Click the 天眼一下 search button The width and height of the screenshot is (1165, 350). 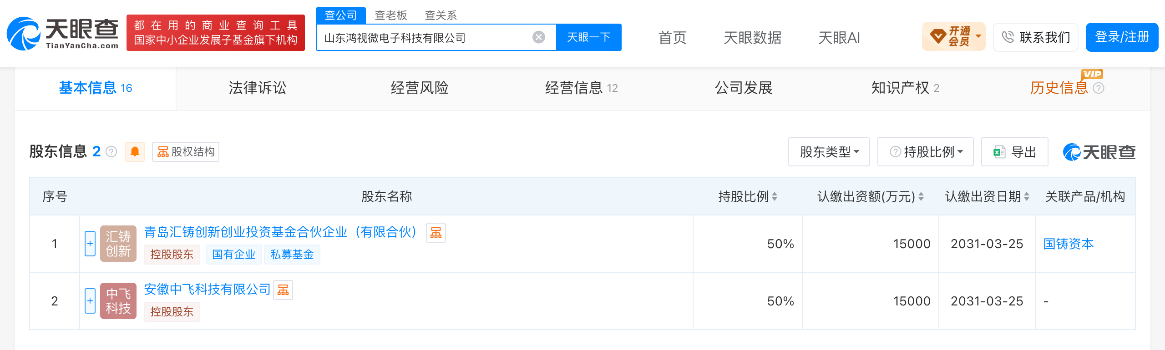(589, 37)
